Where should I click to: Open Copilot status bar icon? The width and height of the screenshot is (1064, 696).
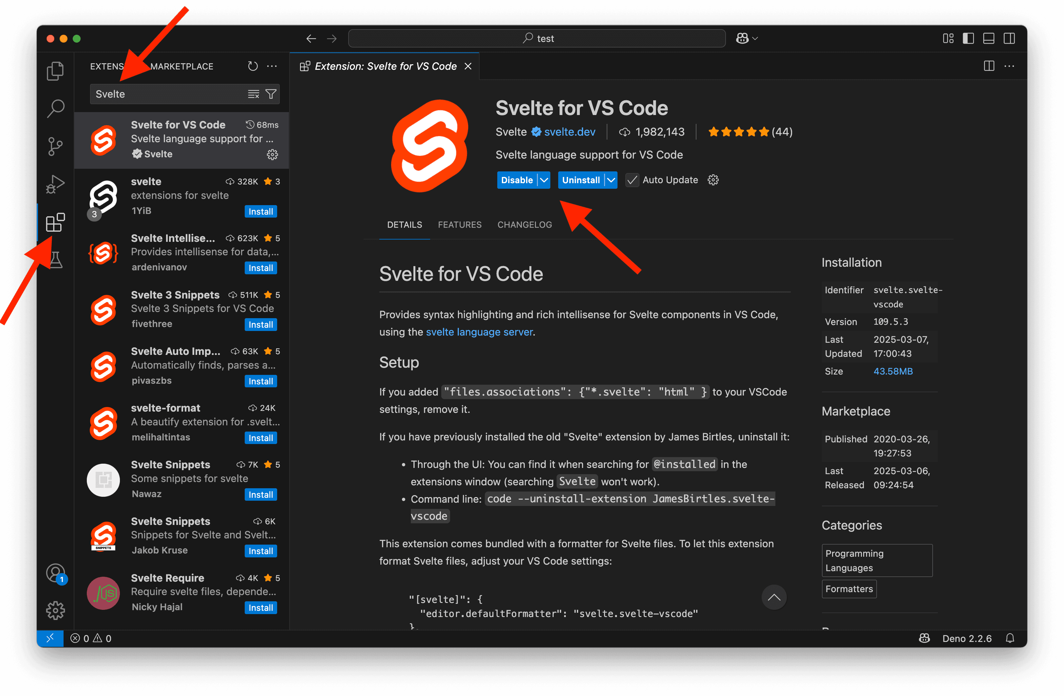click(924, 638)
